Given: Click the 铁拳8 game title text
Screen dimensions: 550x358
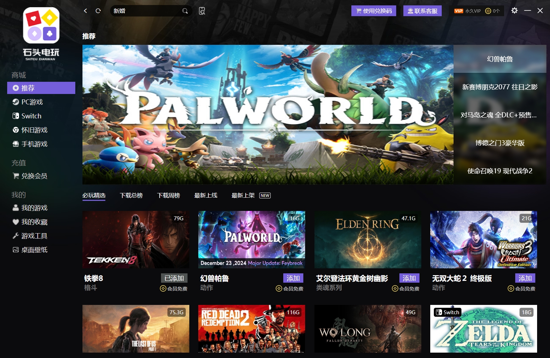Looking at the screenshot, I should click(94, 278).
